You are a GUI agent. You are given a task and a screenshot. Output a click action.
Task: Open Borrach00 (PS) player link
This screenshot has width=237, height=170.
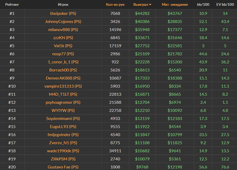tap(63, 70)
